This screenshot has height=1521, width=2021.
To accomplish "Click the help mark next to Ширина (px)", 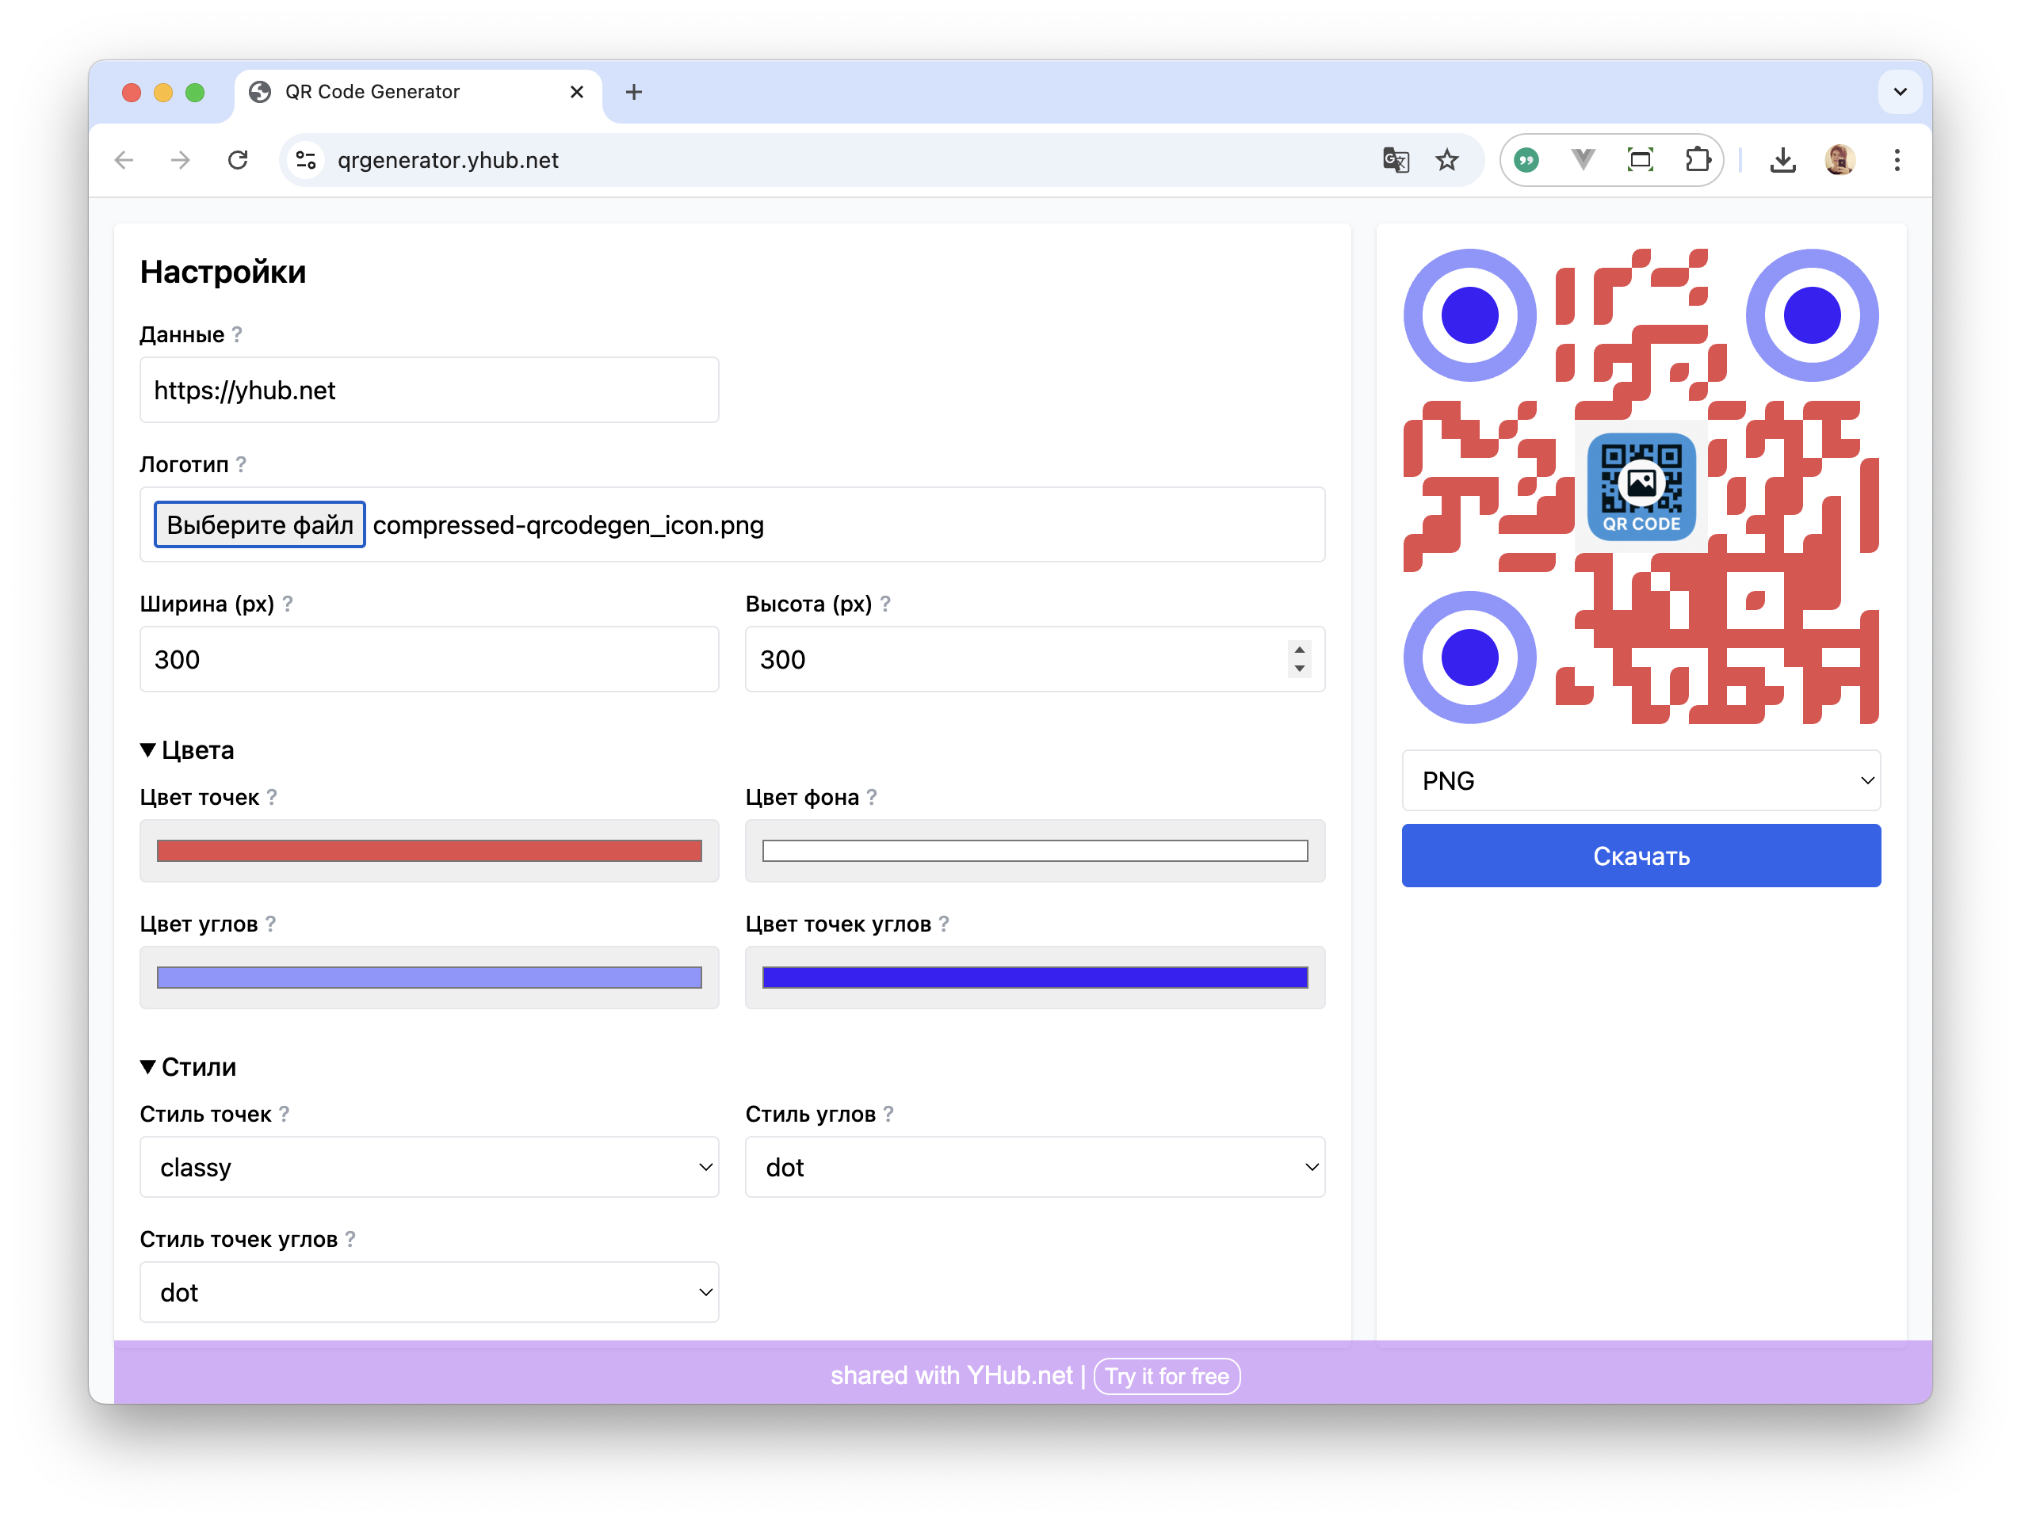I will pyautogui.click(x=288, y=604).
